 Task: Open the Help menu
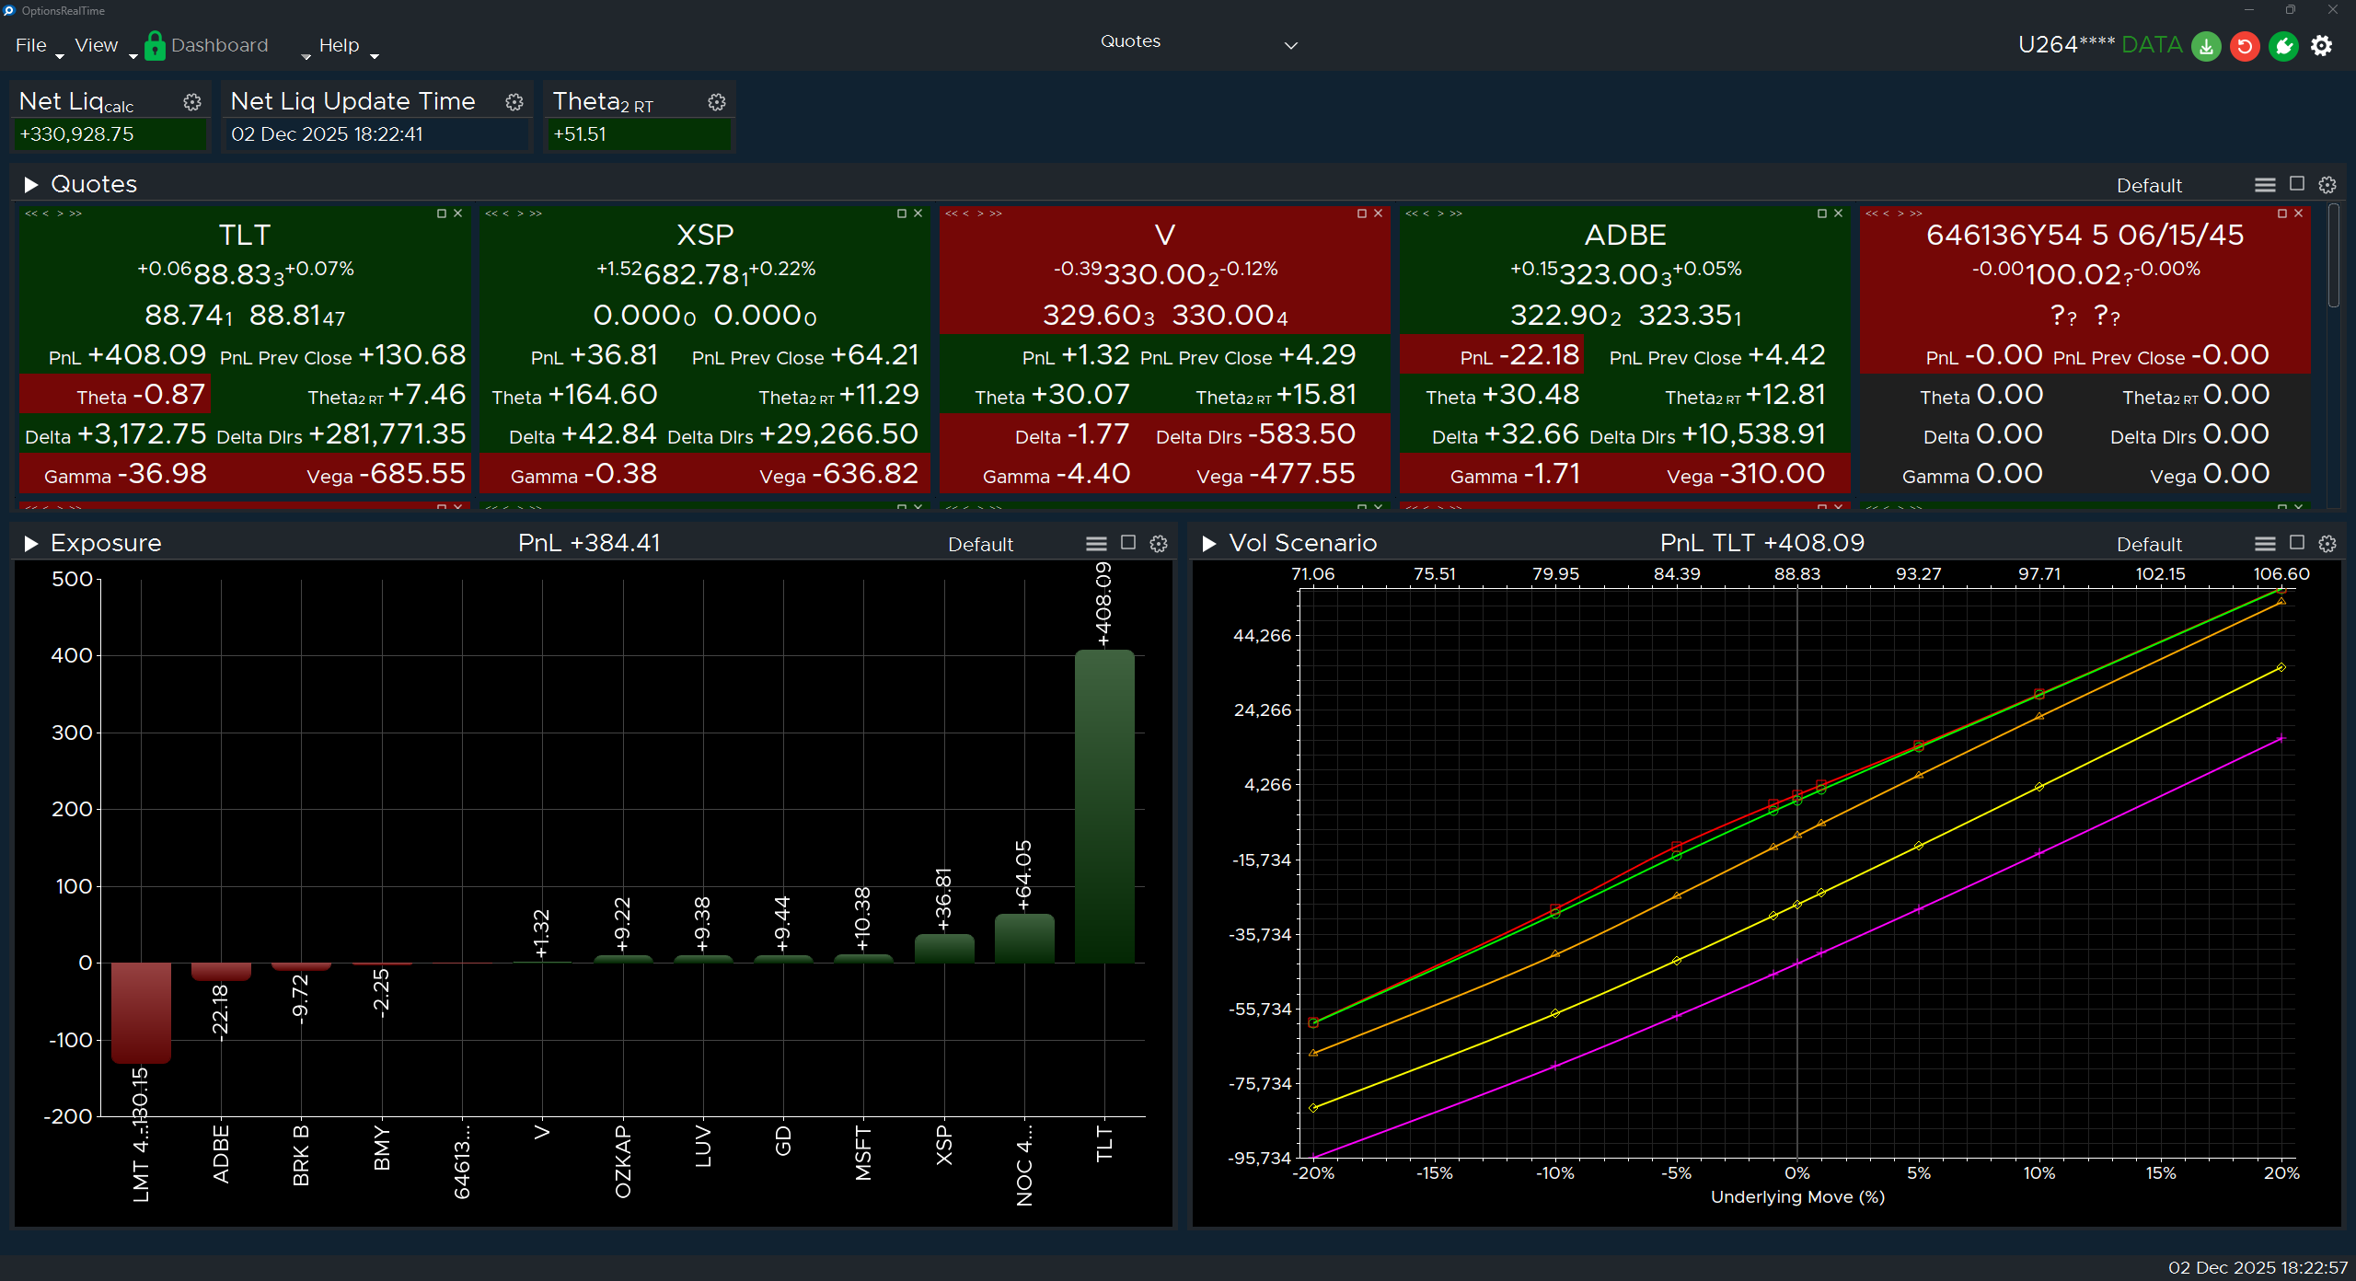click(x=339, y=45)
